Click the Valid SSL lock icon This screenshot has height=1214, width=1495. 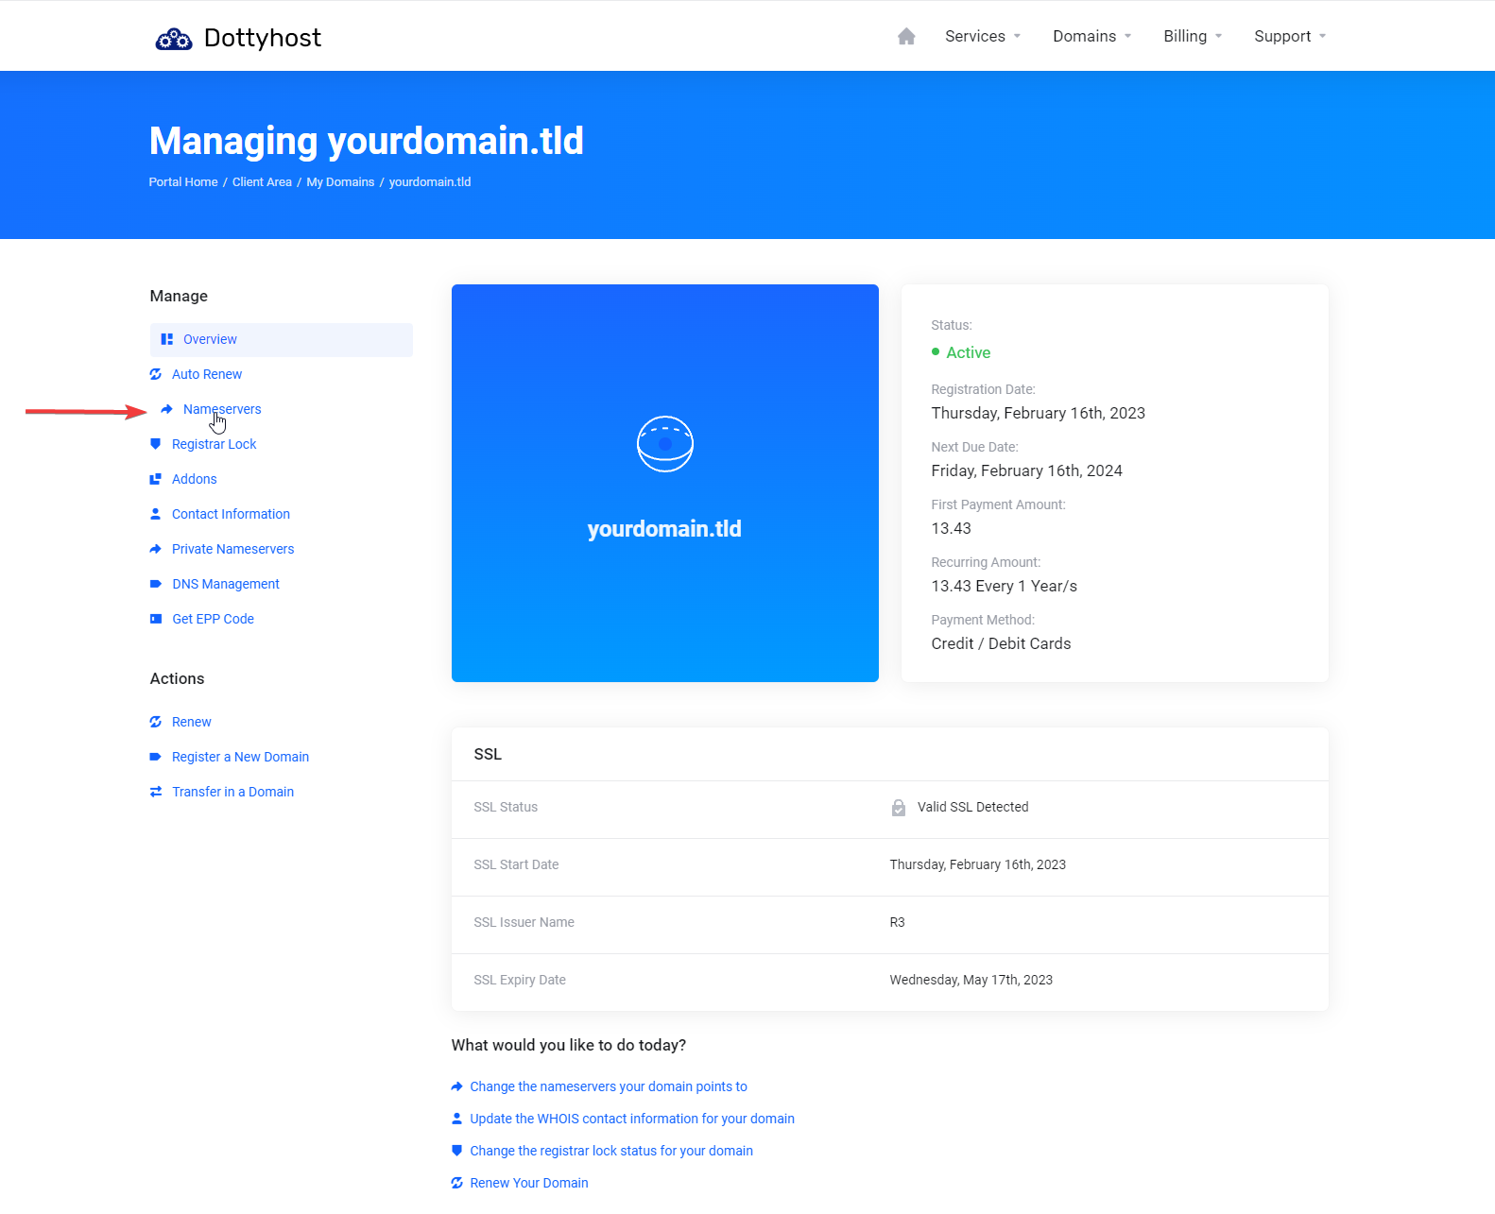(x=899, y=808)
